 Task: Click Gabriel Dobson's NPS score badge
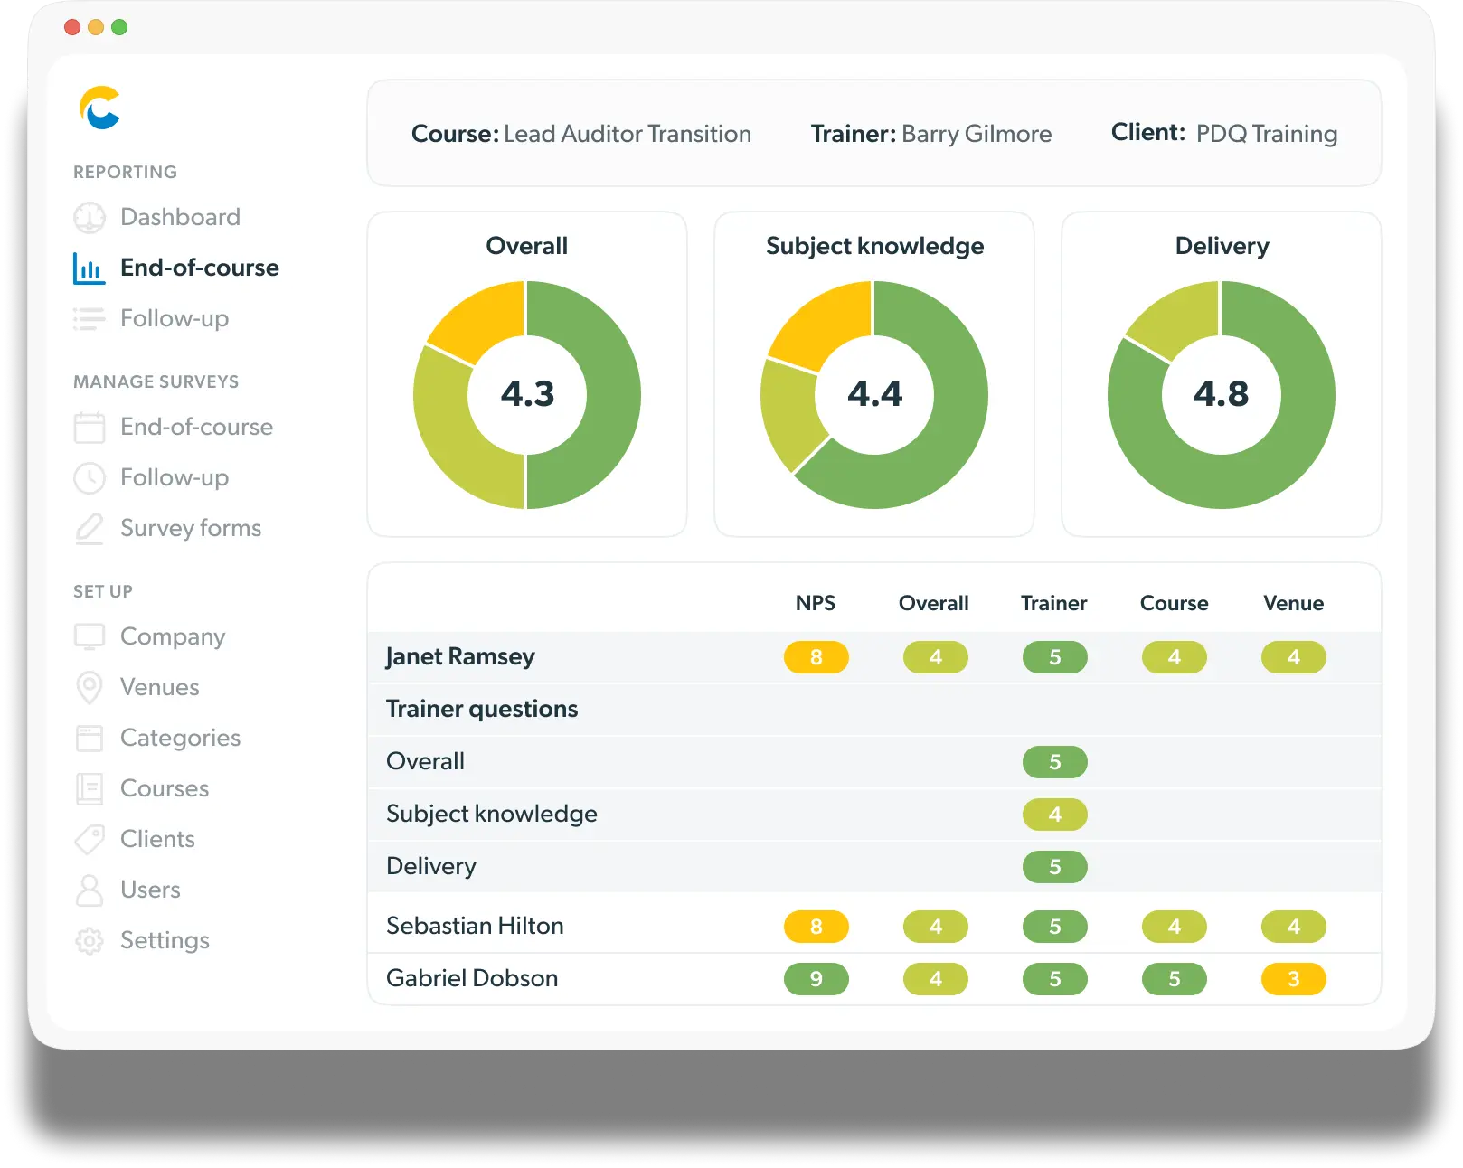(x=816, y=978)
